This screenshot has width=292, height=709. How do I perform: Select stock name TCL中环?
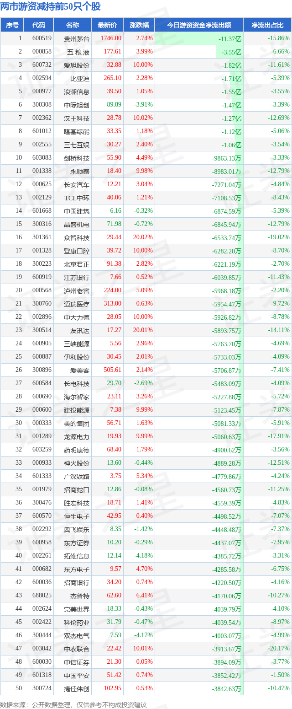tap(77, 198)
